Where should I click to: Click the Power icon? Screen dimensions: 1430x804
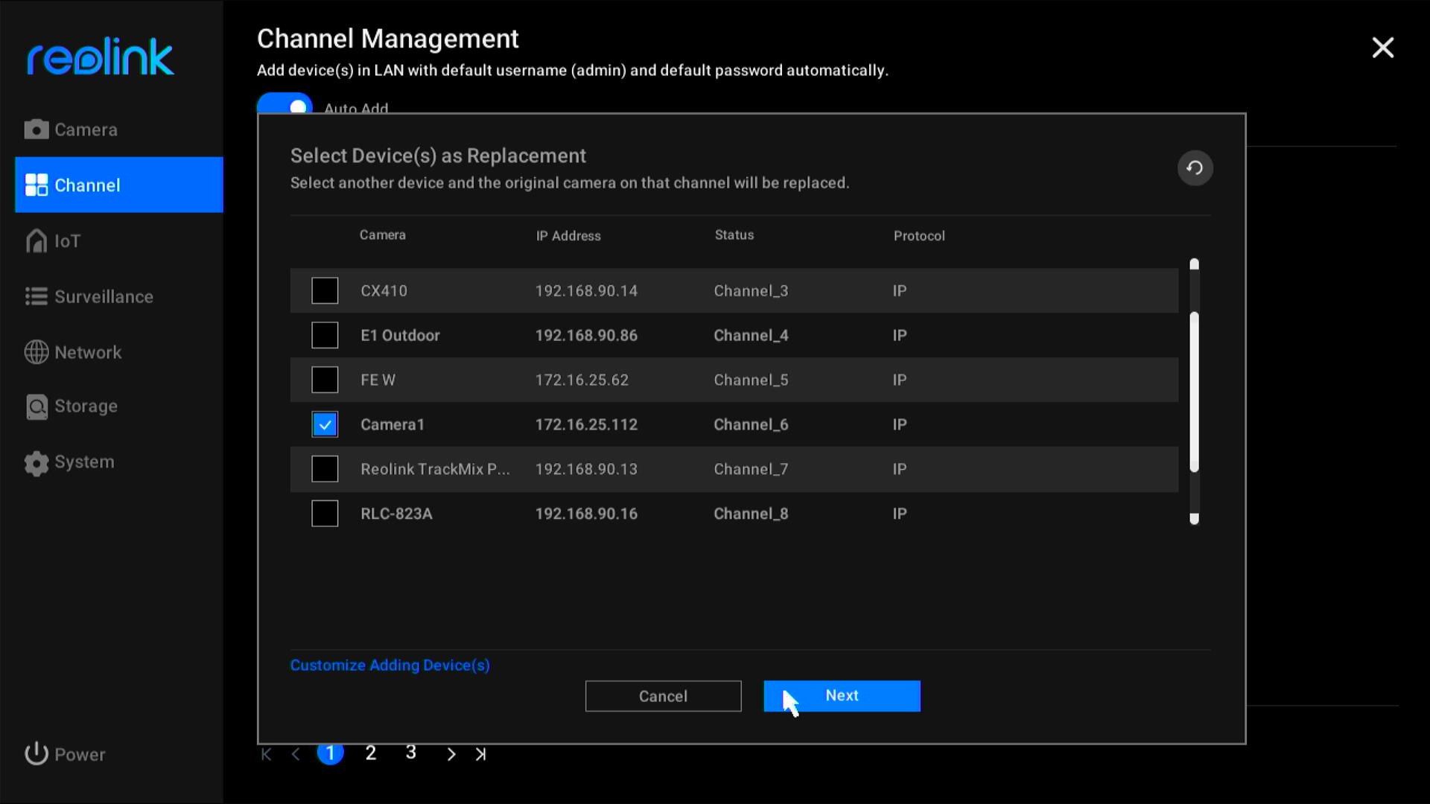tap(36, 754)
